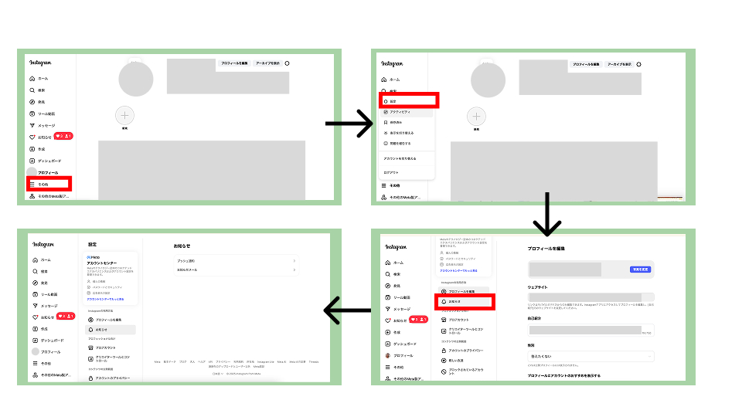Viewport: 742px width, 417px height.
Task: Expand the プッシュ通知 row chevron
Action: 294,262
